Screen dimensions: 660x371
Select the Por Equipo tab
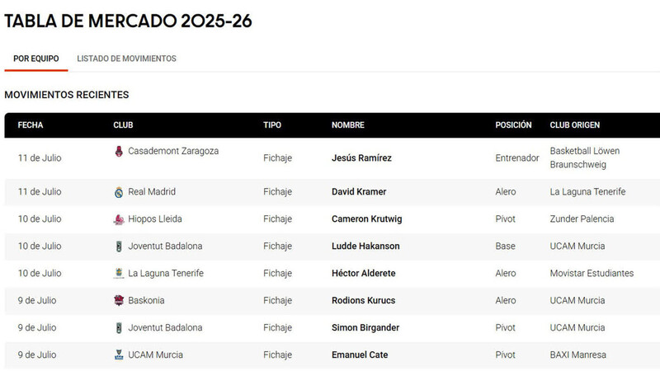point(36,59)
